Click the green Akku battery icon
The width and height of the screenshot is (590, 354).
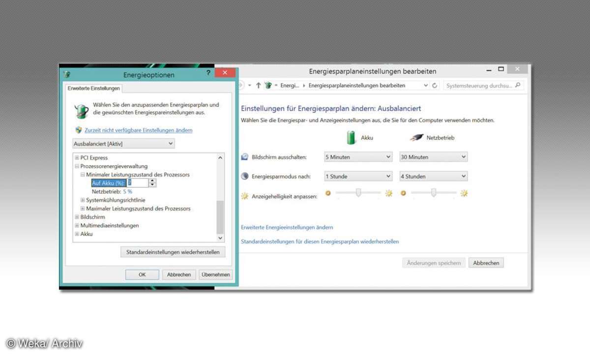351,138
